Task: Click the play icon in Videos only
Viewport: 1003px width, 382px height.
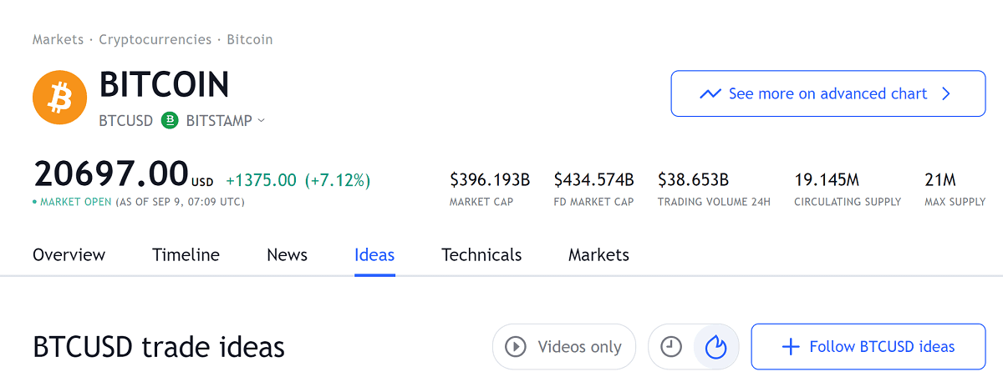Action: 516,346
